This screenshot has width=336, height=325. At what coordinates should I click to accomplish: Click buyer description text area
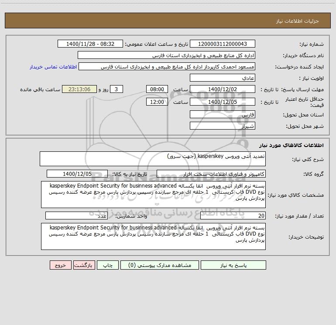[153, 236]
